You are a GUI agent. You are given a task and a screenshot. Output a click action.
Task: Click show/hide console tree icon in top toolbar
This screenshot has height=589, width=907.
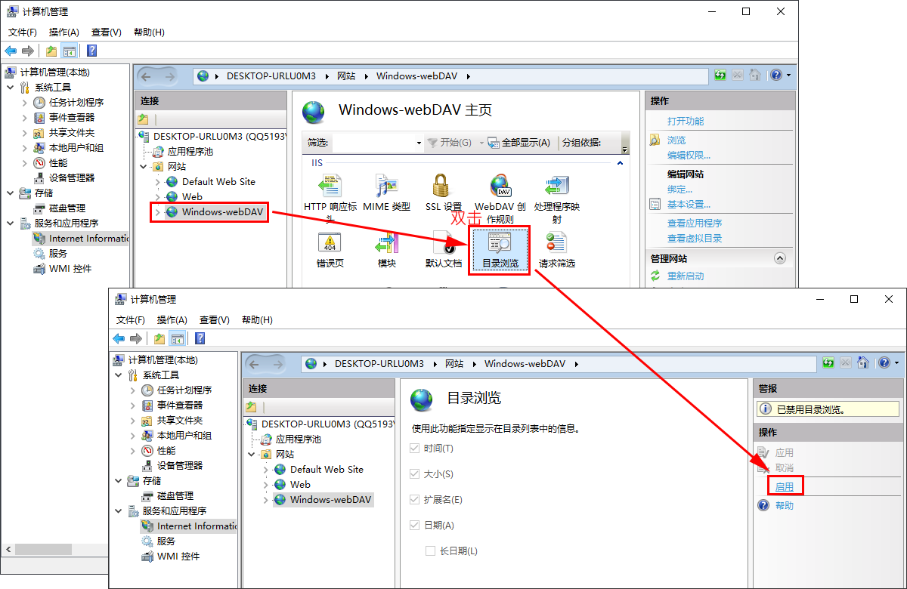coord(70,51)
